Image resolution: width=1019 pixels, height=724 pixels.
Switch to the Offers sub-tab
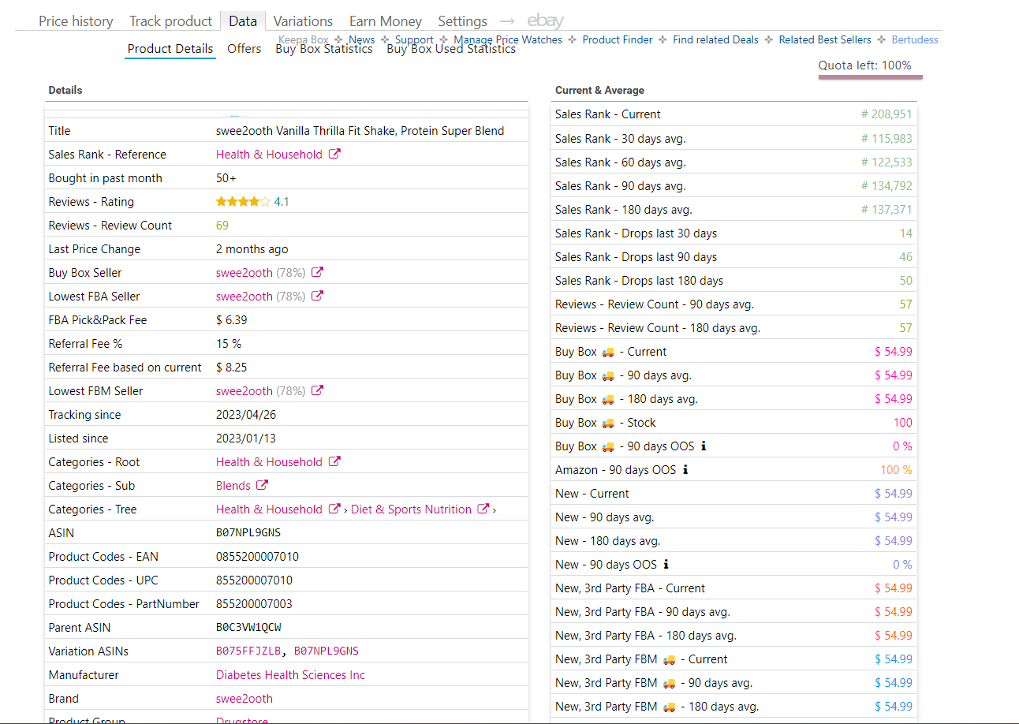(x=244, y=48)
